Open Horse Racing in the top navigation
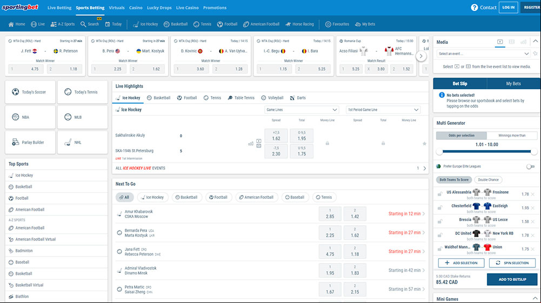The width and height of the screenshot is (541, 303). pyautogui.click(x=299, y=24)
